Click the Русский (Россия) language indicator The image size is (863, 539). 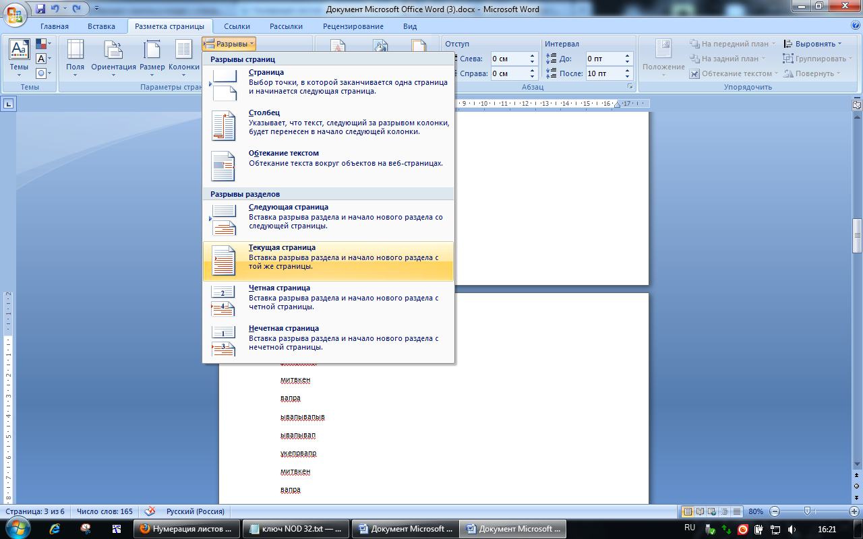tap(196, 512)
